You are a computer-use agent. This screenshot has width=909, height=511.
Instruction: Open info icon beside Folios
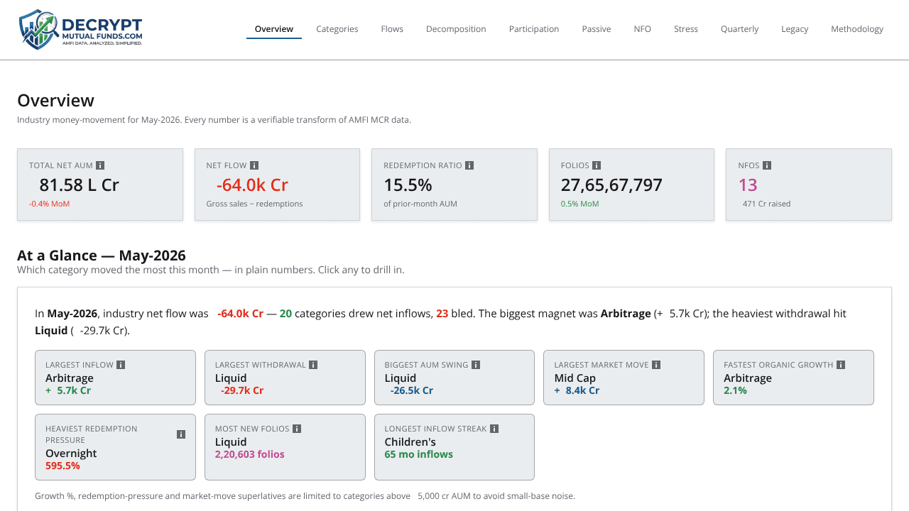597,165
